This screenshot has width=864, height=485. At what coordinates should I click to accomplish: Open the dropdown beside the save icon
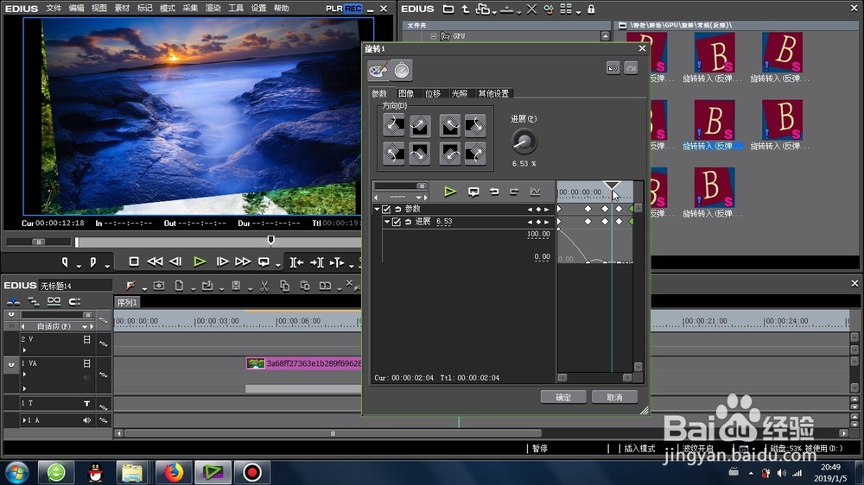click(x=250, y=288)
